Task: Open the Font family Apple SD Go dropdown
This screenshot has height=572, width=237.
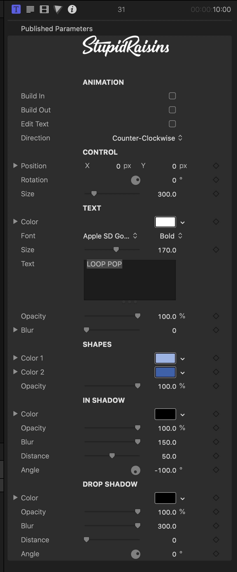Action: 110,236
